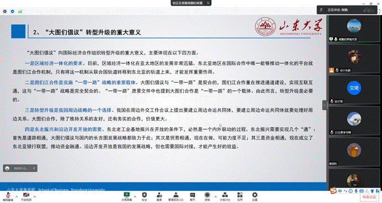Turn on camera with 开启视频

(x=26, y=196)
